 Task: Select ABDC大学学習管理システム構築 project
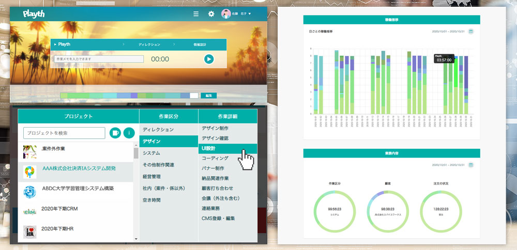pos(76,192)
